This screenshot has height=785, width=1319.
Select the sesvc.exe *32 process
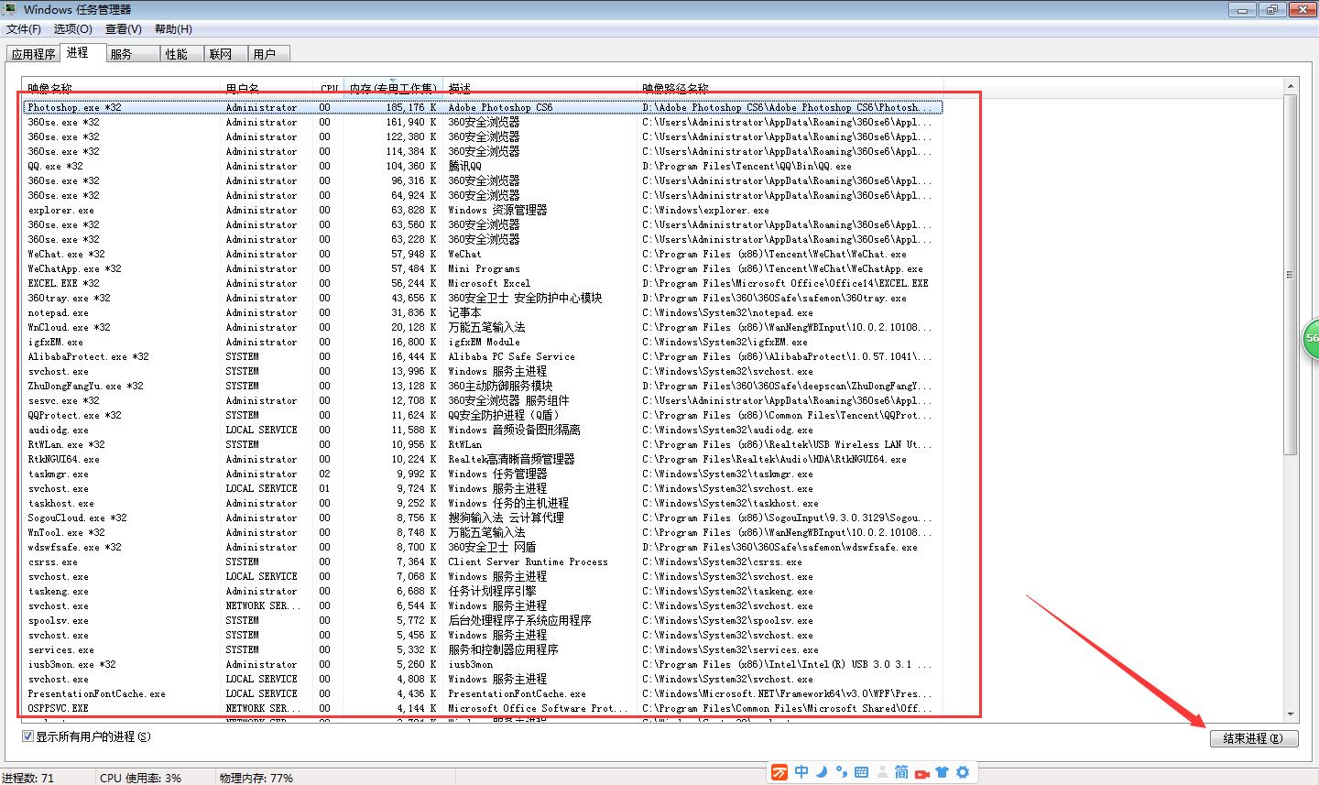(x=482, y=400)
